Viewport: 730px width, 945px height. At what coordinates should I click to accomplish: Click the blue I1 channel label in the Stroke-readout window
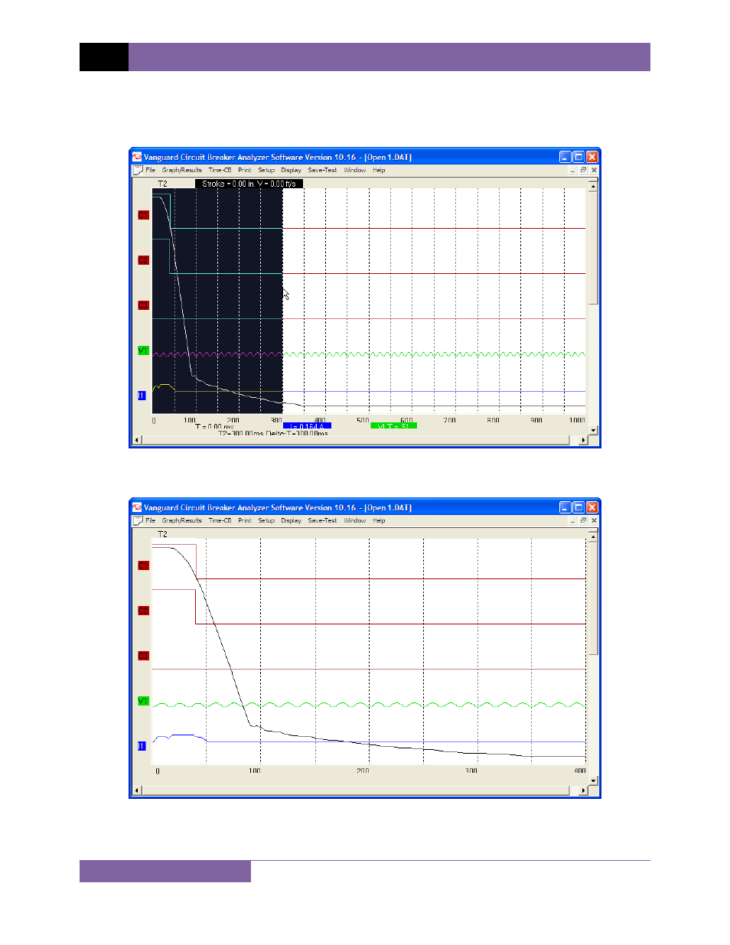pyautogui.click(x=142, y=396)
